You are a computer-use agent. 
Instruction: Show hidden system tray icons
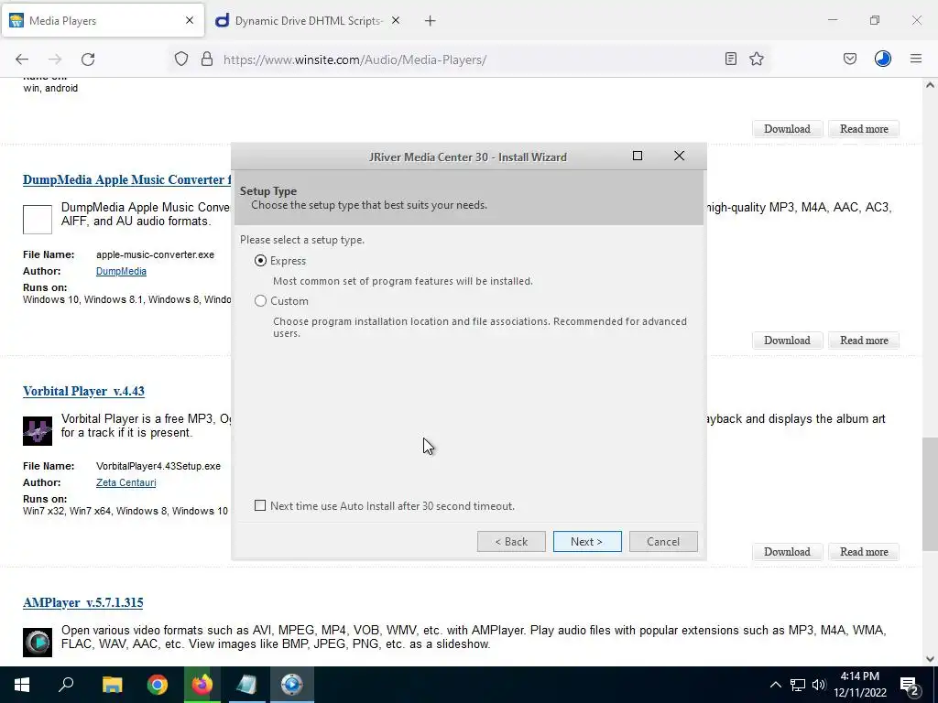pyautogui.click(x=775, y=685)
